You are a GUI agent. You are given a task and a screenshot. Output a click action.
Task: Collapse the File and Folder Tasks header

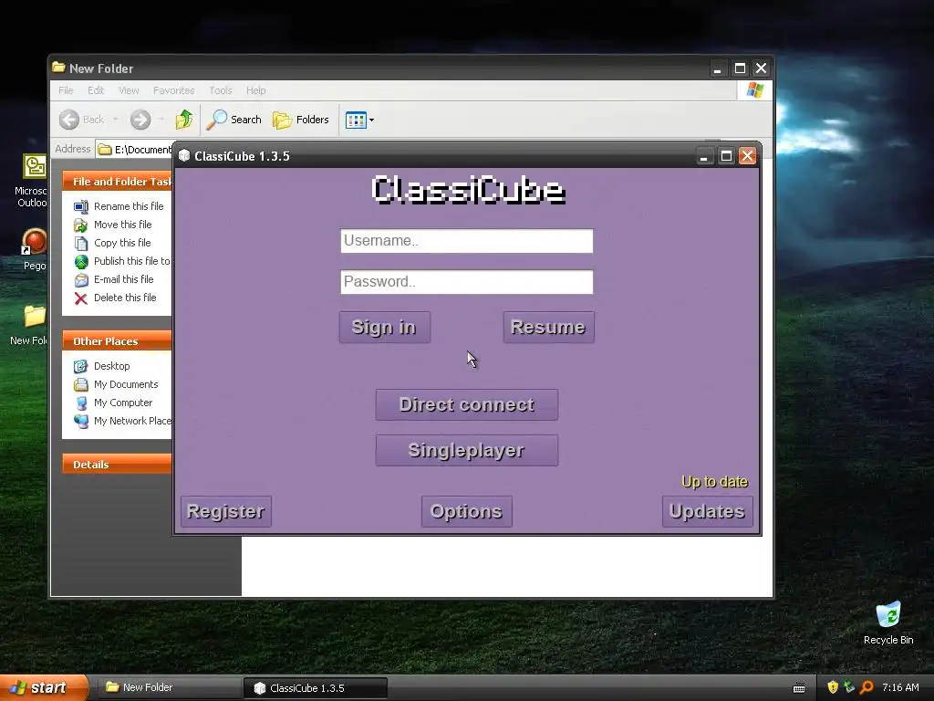point(117,182)
